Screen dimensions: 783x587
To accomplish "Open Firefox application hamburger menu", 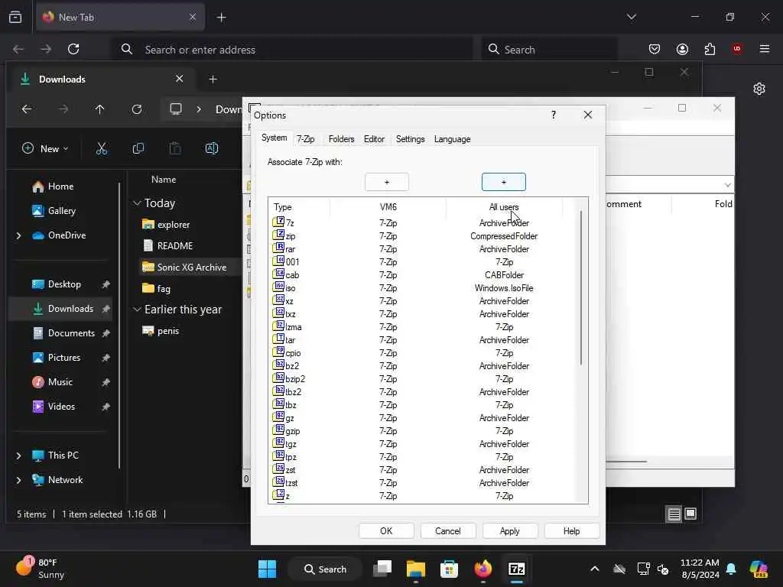I will (765, 49).
